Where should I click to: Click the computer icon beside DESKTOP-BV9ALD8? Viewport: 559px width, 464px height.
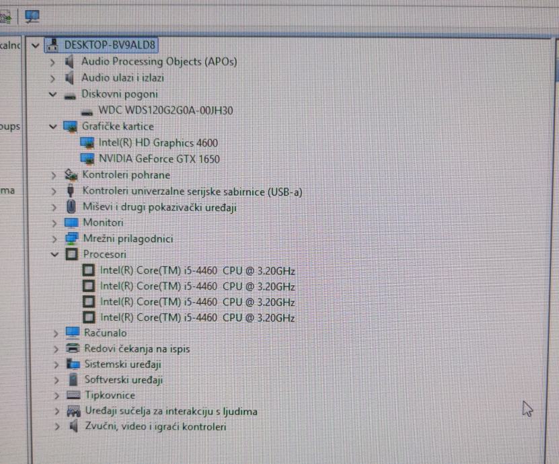52,45
